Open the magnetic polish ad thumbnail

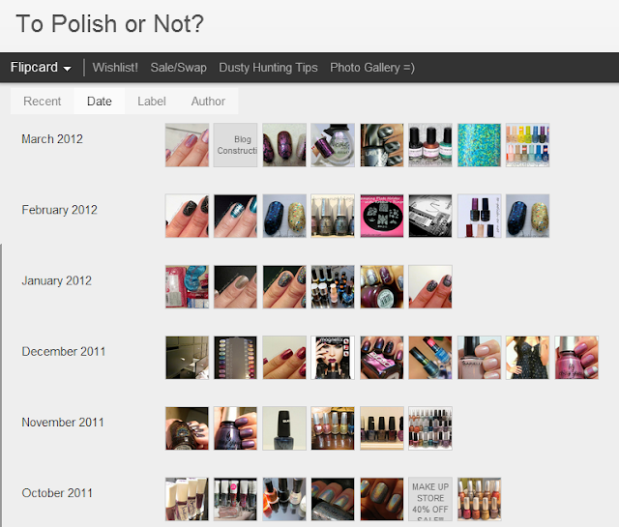[x=333, y=358]
